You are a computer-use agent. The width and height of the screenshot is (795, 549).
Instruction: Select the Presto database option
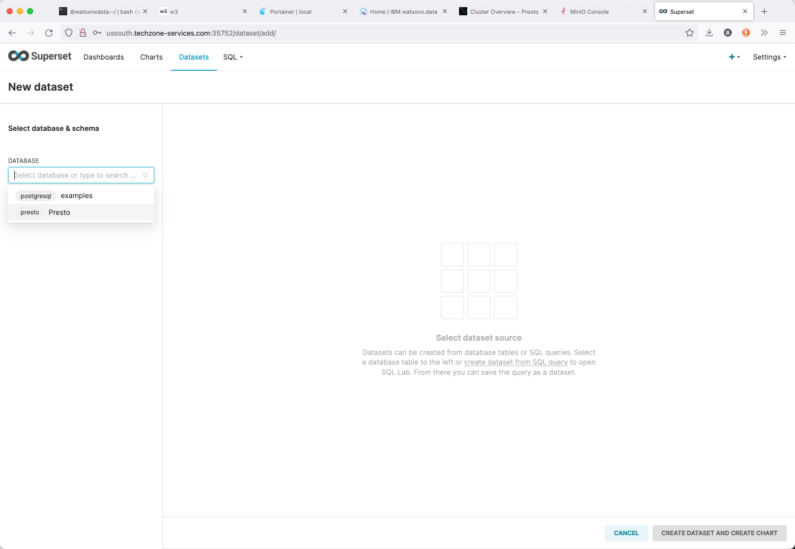tap(81, 212)
